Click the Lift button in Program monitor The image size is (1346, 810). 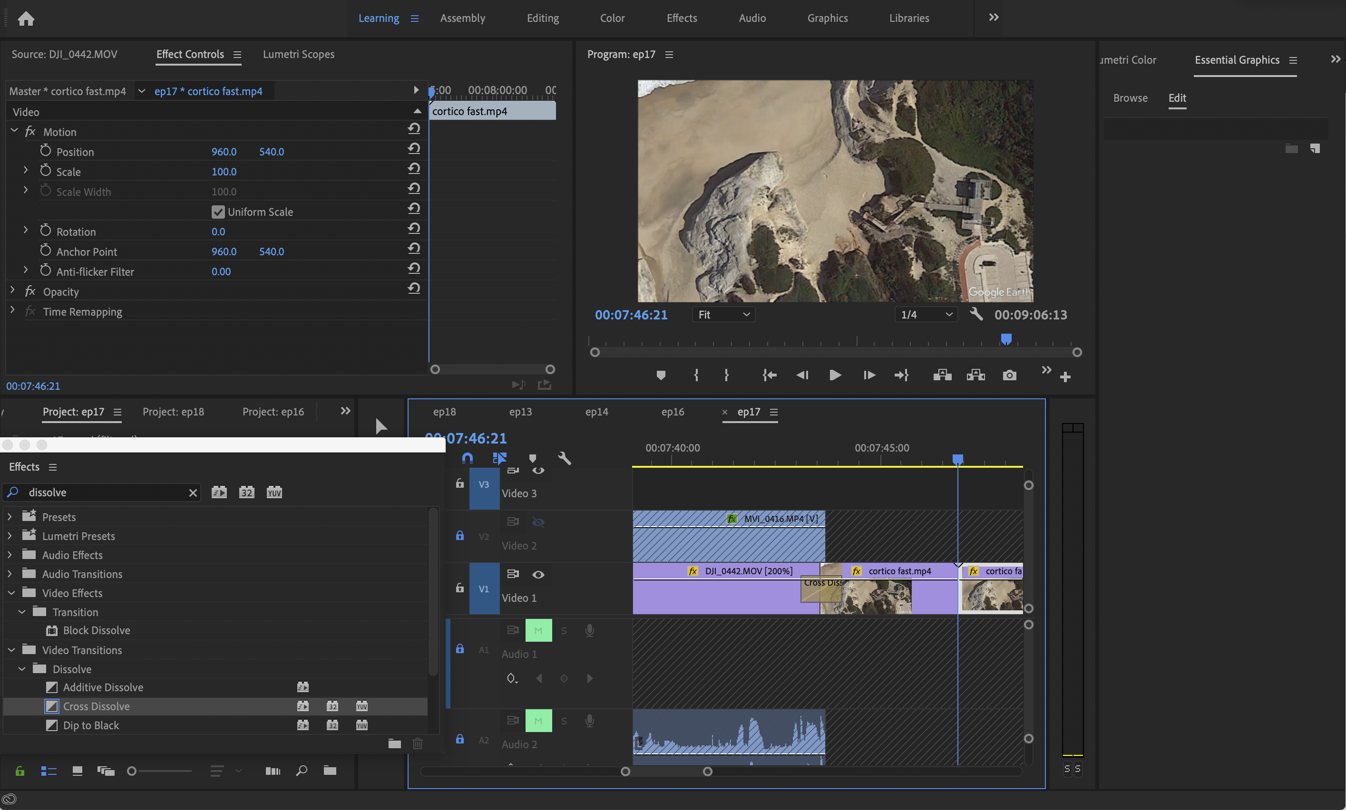tap(943, 375)
